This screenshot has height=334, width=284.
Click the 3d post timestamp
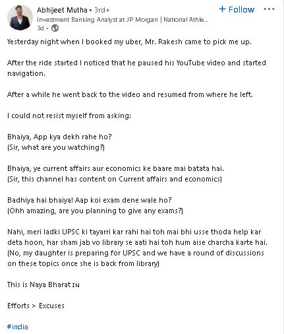coord(40,28)
